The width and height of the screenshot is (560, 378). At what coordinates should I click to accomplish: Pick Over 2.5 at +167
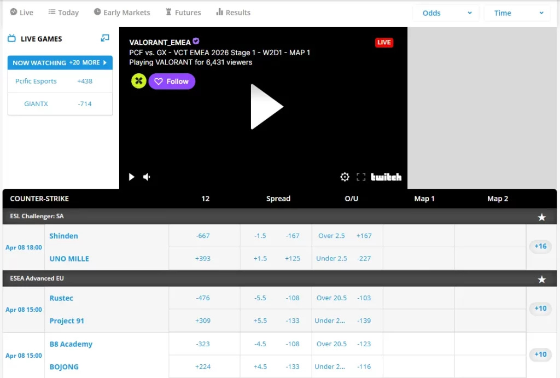(347, 236)
